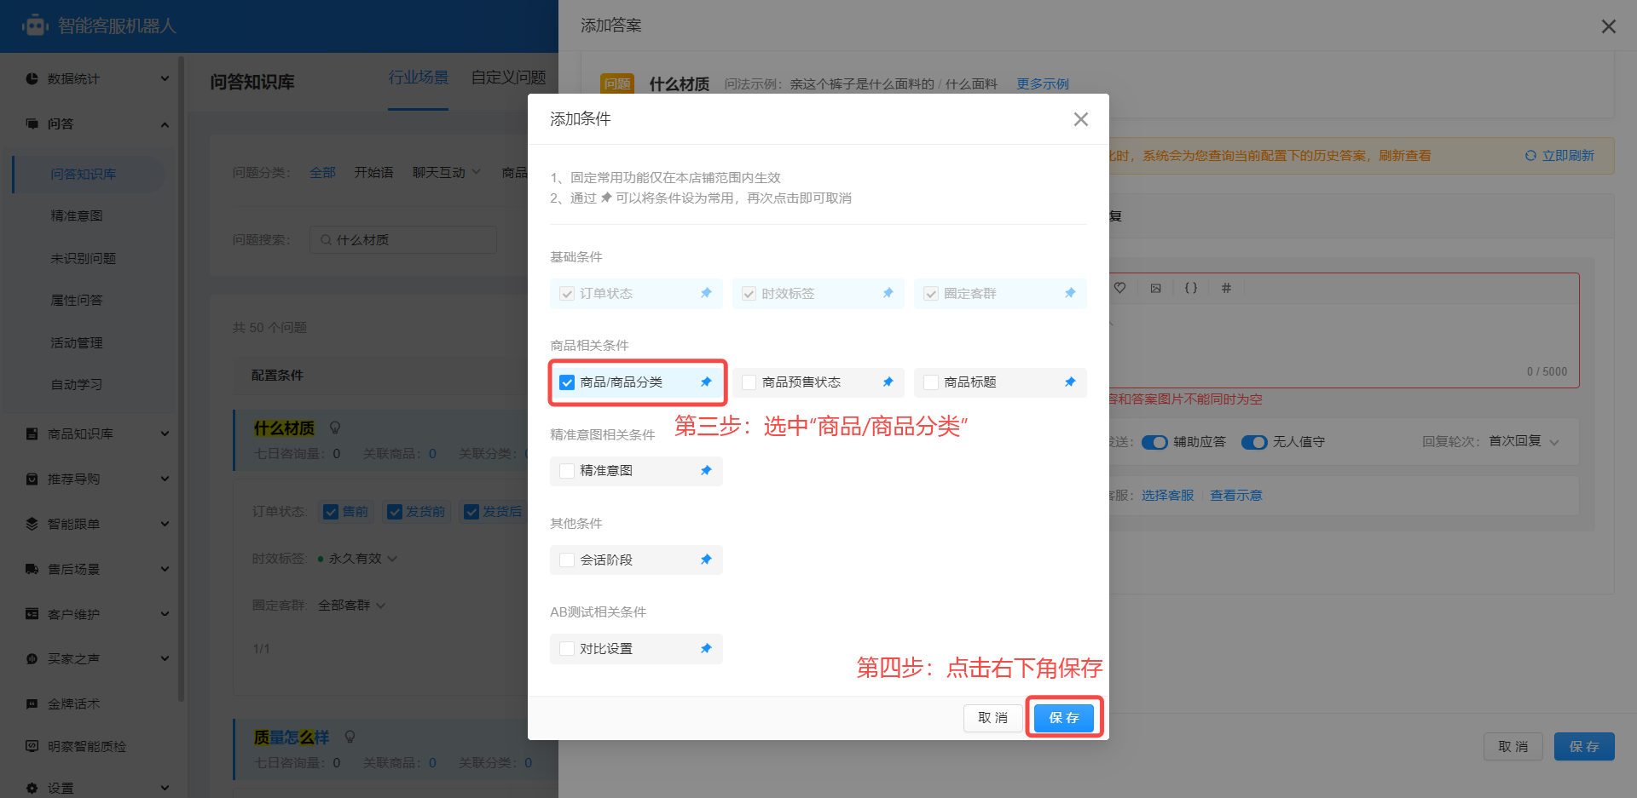Click the image insert icon in editor toolbar

[x=1155, y=288]
